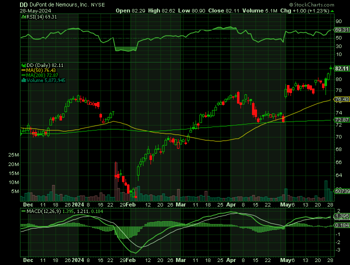Click the green up-arrow beside the Chg value

tap(332, 11)
